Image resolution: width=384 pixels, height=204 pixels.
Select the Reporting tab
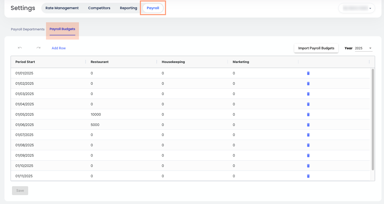tap(128, 8)
